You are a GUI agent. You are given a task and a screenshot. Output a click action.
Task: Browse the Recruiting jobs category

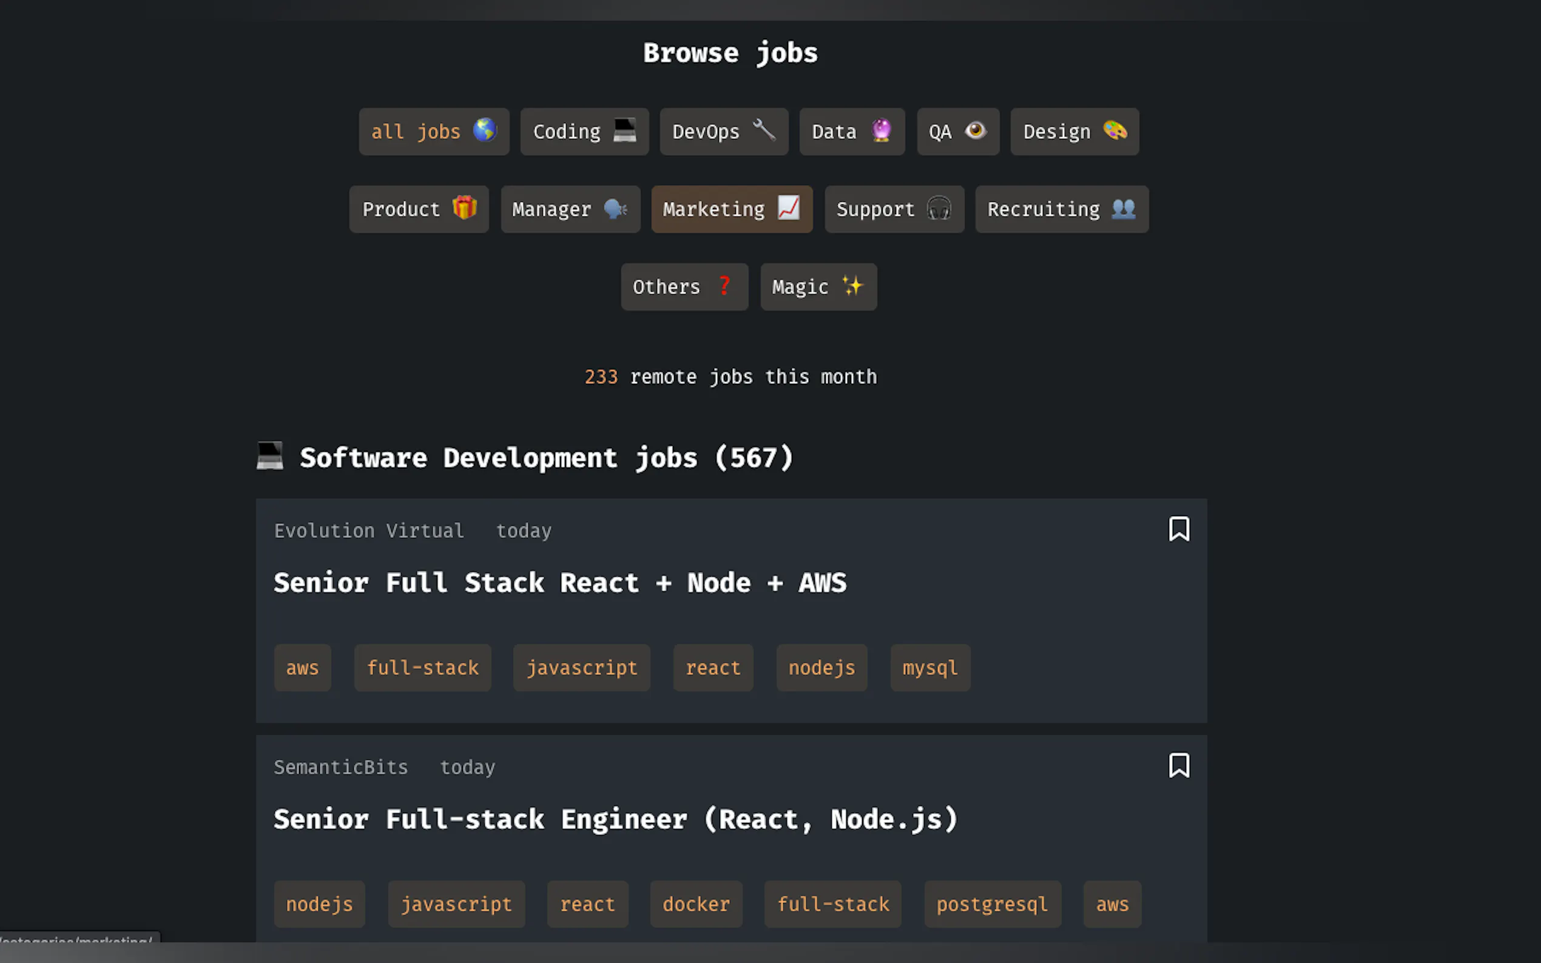click(x=1061, y=210)
